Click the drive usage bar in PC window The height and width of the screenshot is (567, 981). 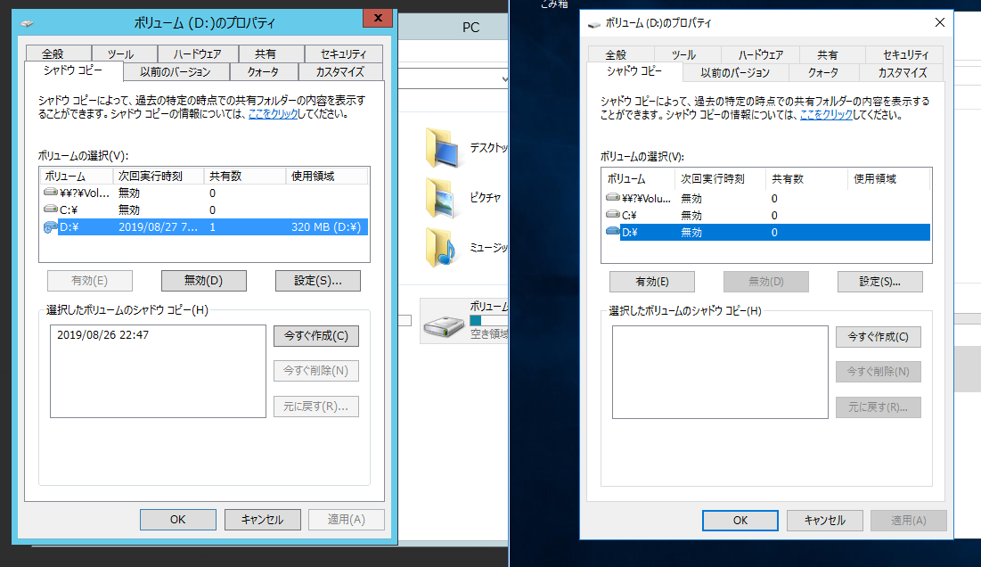pos(488,320)
